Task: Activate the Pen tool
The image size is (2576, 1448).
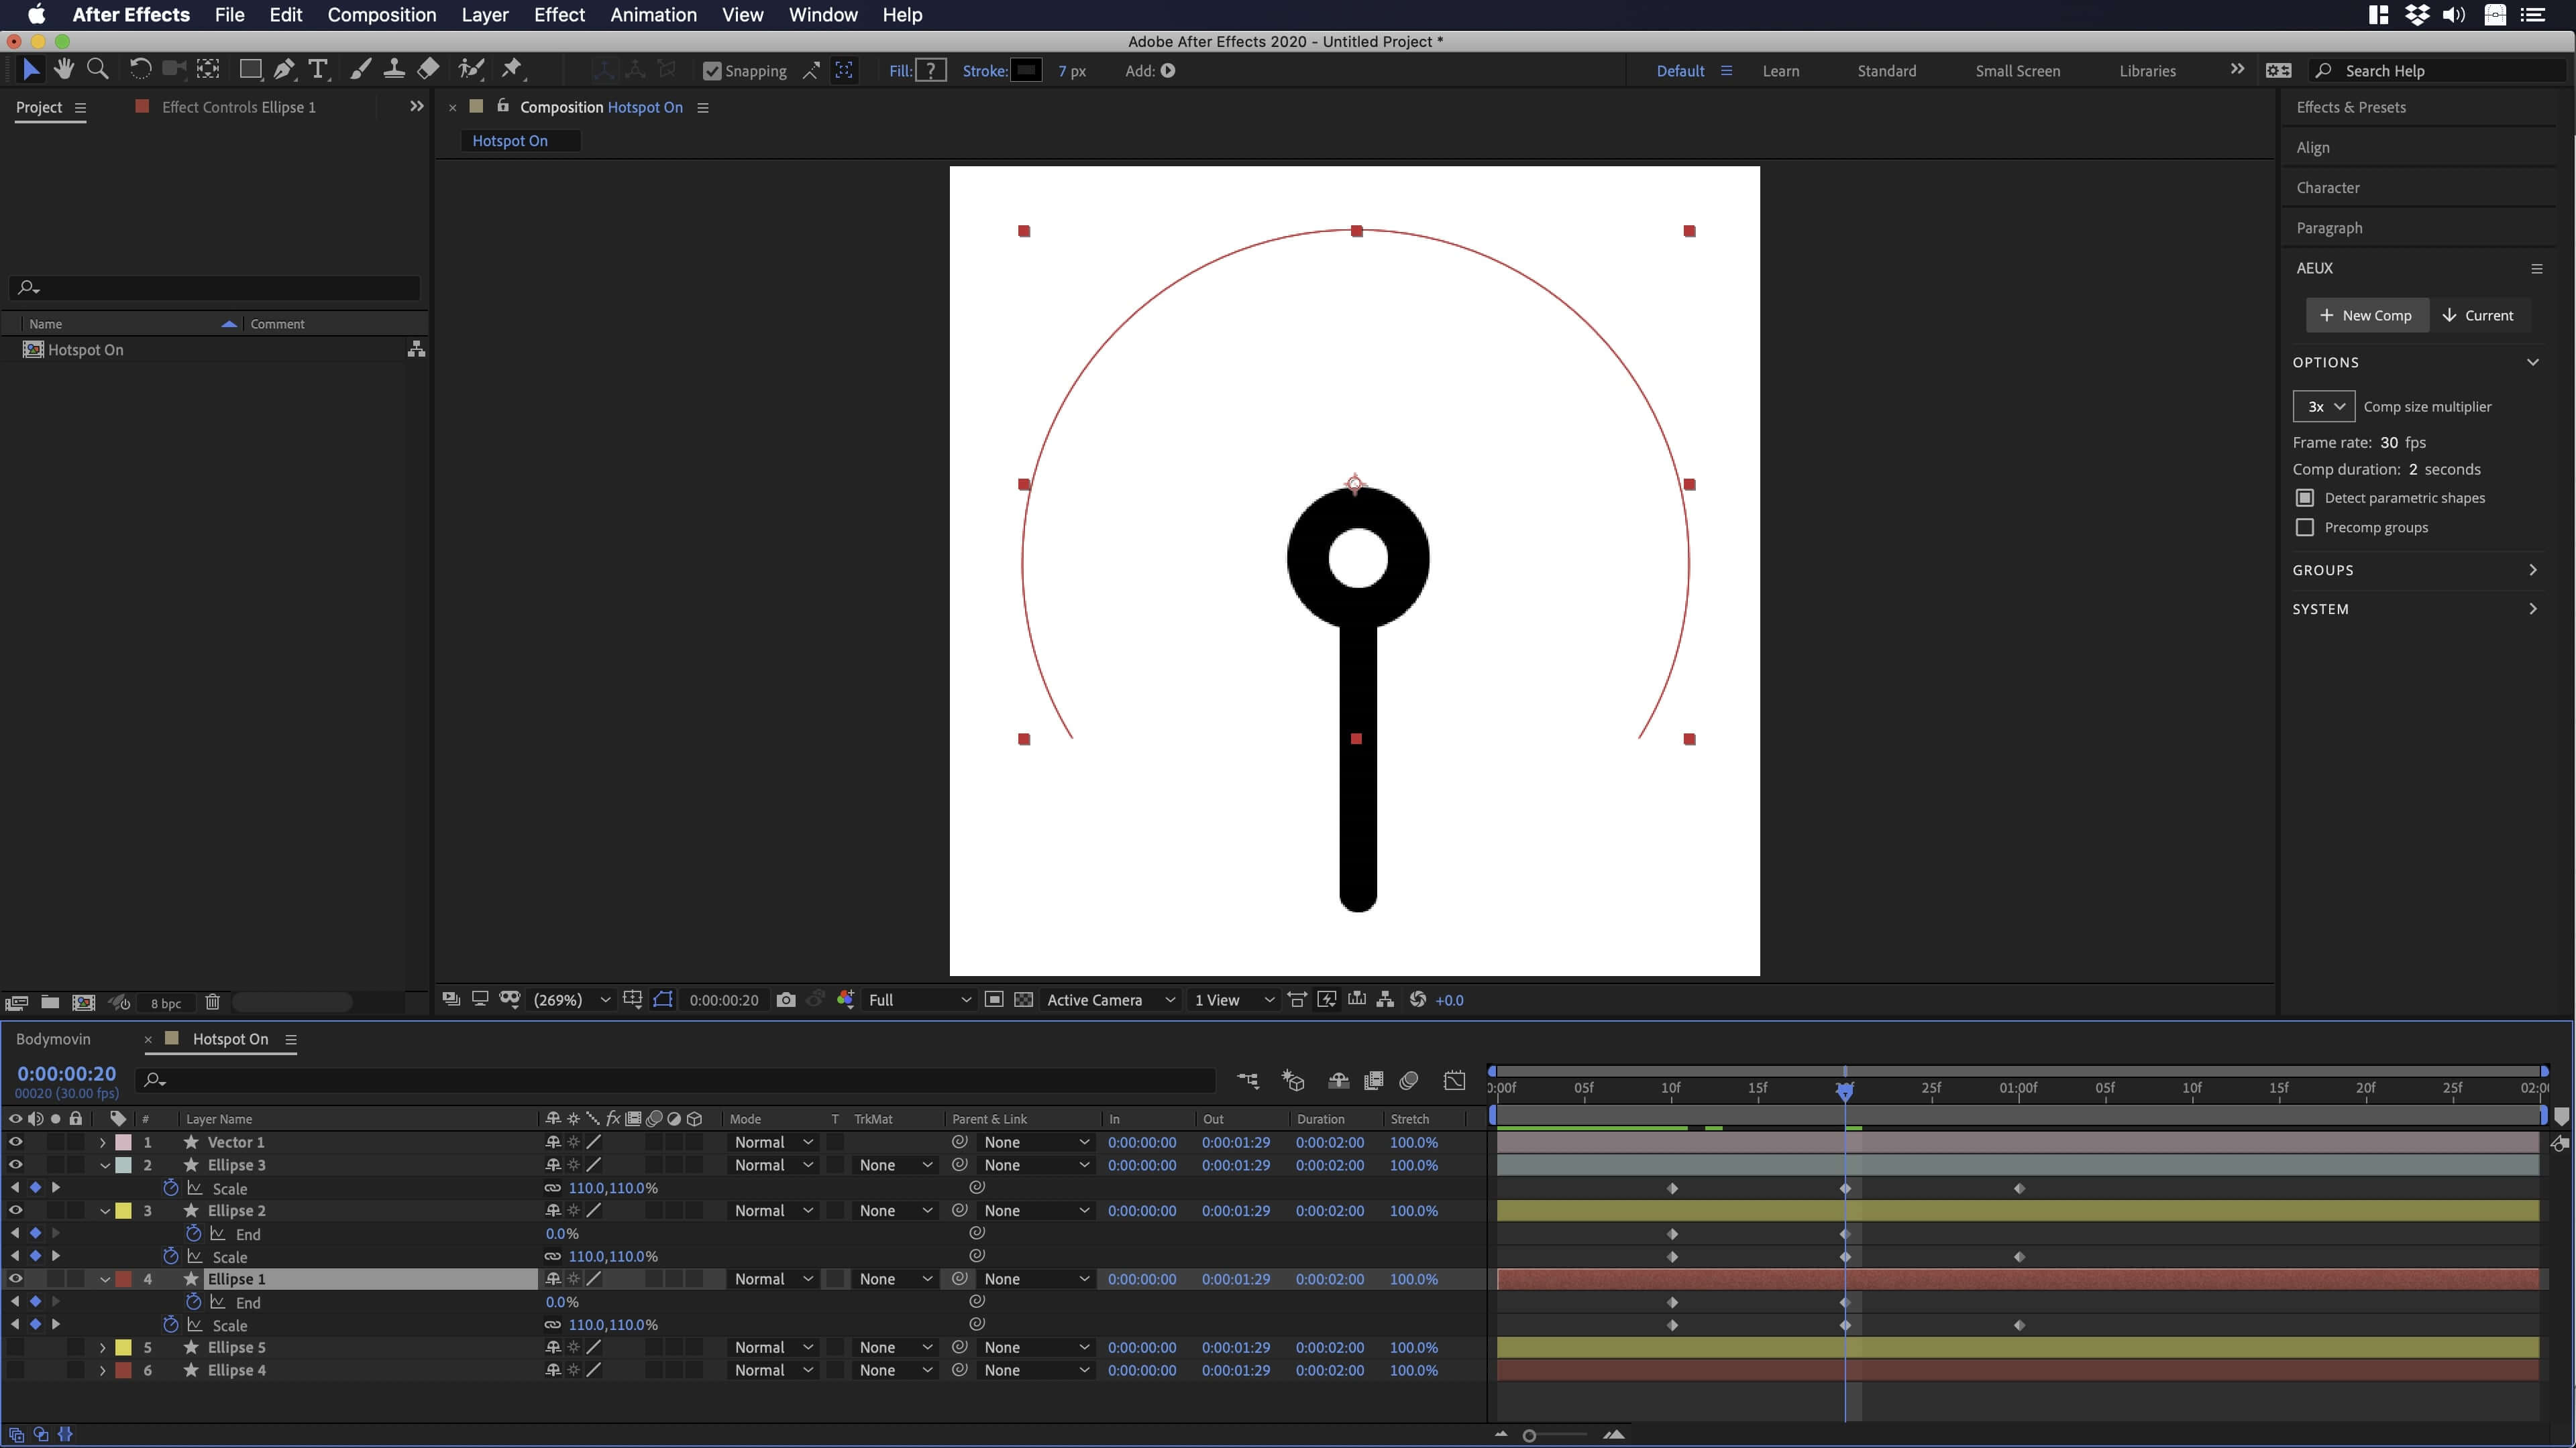Action: coord(284,69)
